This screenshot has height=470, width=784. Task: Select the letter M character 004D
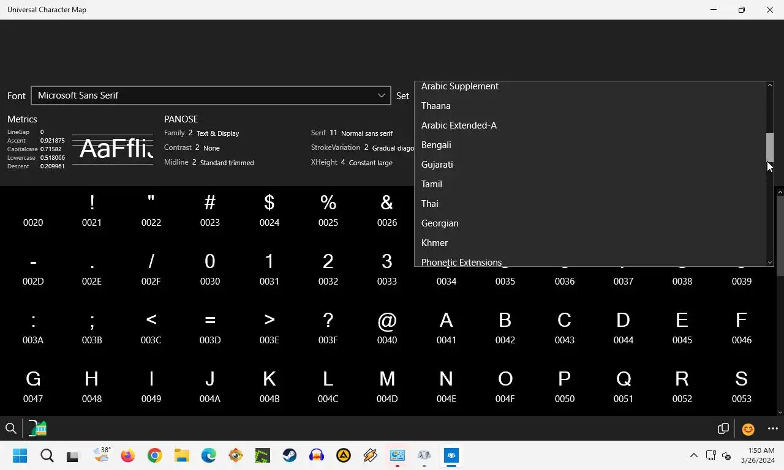coord(387,386)
